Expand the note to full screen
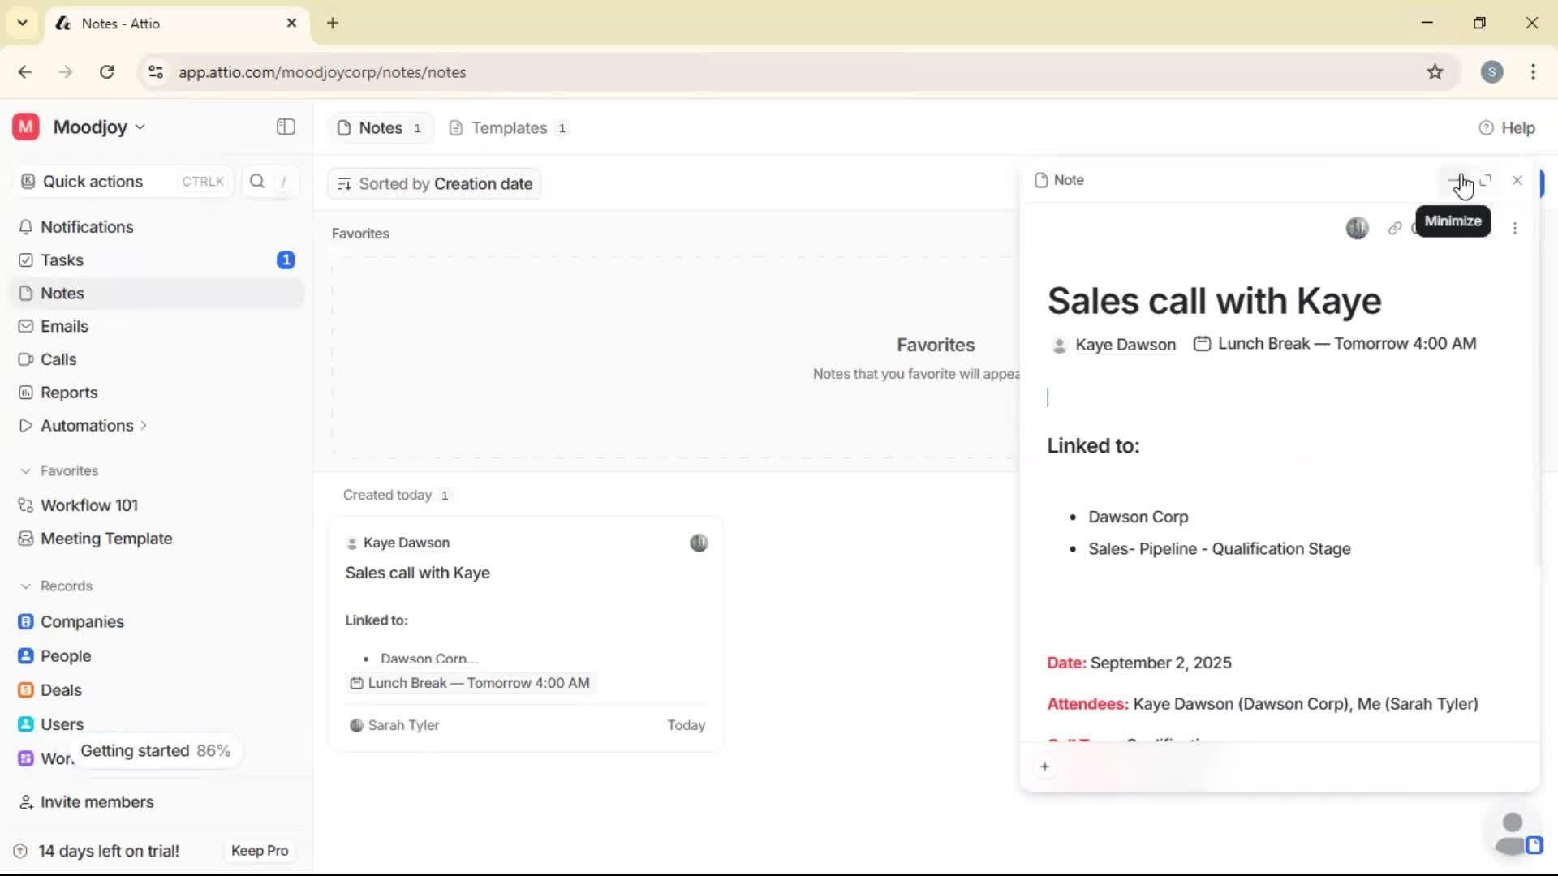Screen dimensions: 1558x876 [x=1486, y=180]
